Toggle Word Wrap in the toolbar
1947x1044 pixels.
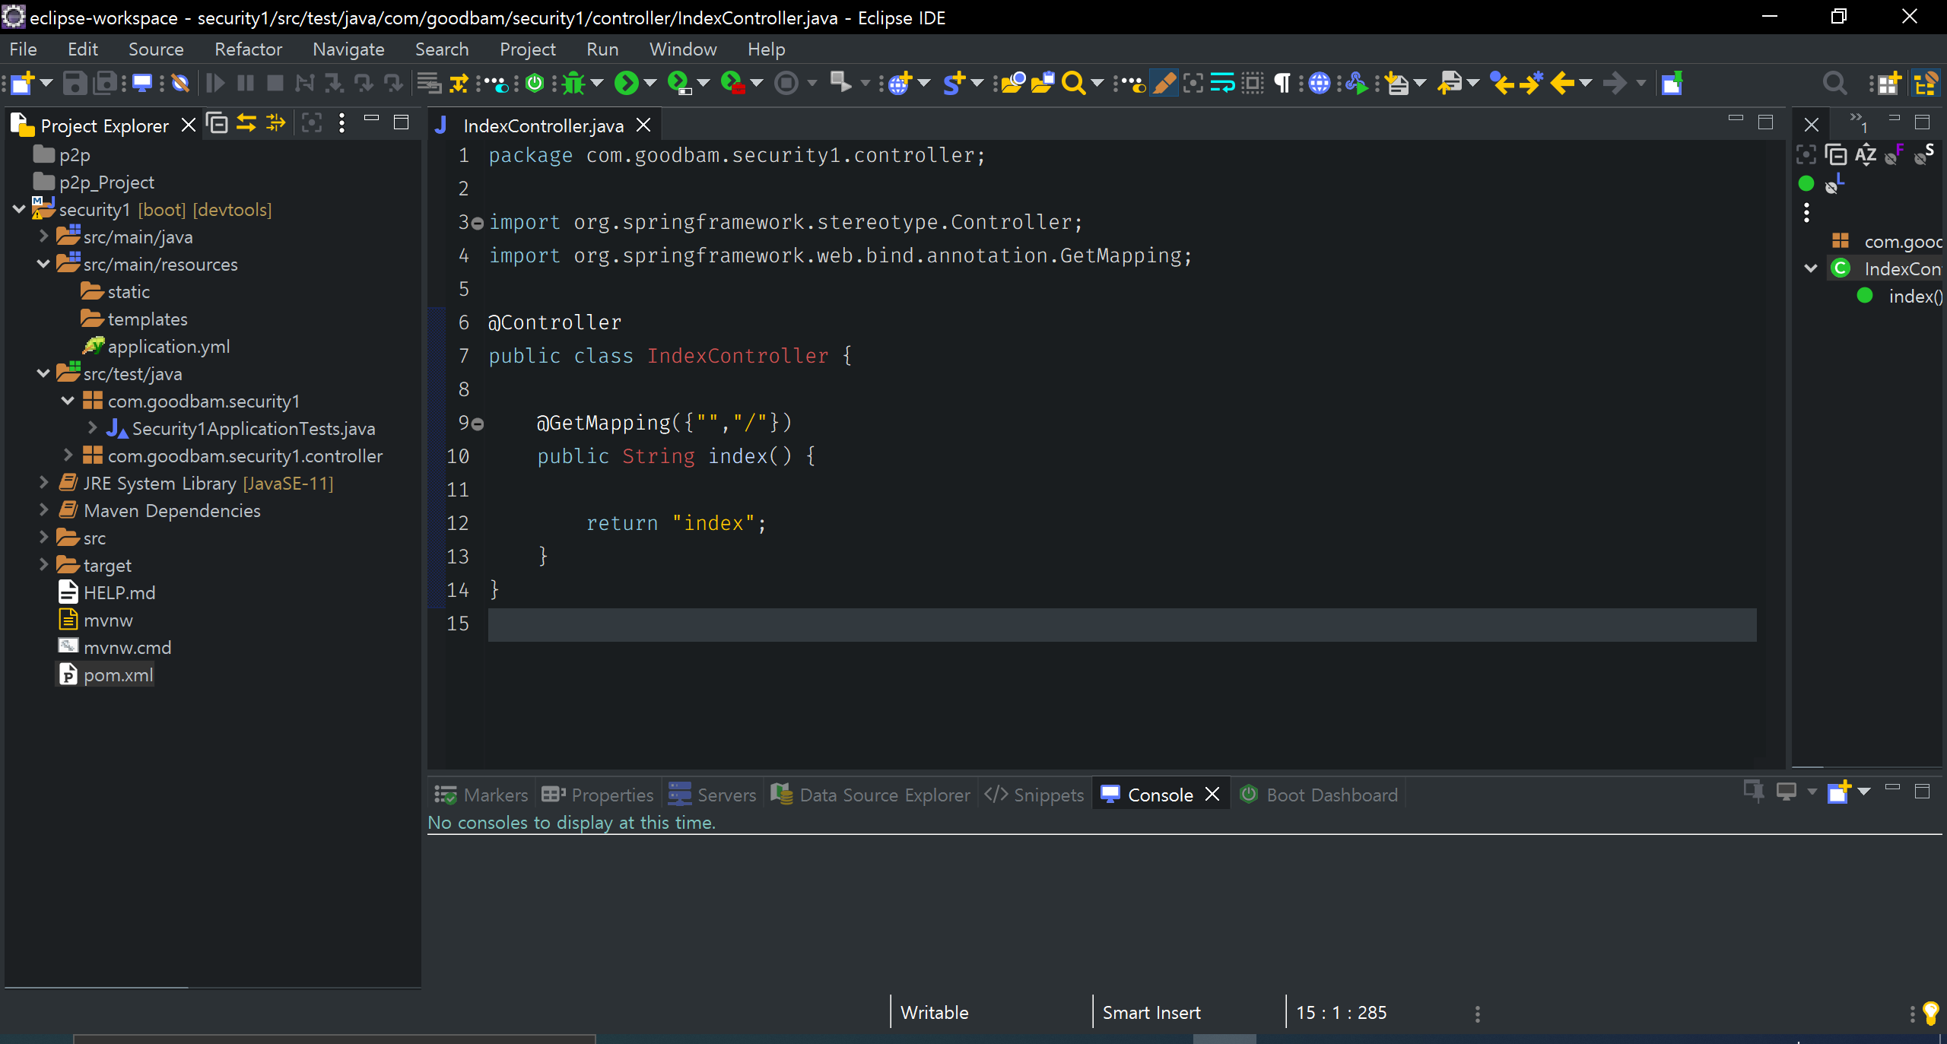(x=1222, y=83)
